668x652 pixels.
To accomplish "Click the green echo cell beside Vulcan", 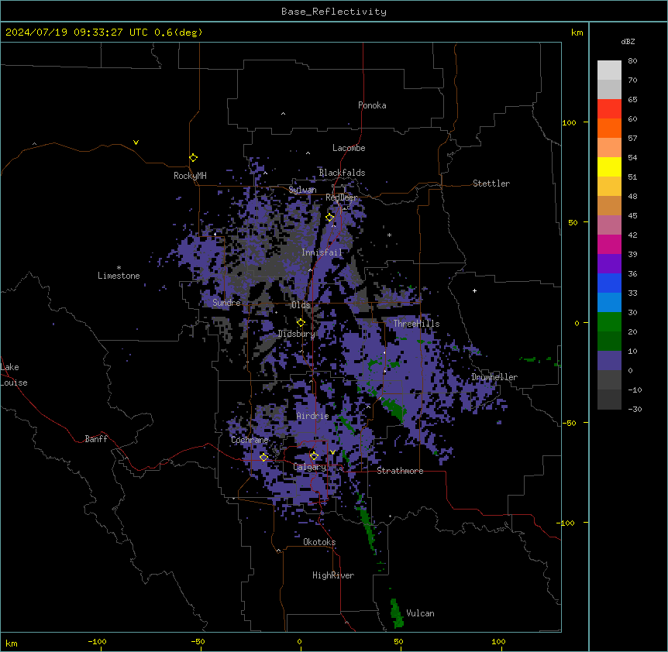I will point(397,613).
